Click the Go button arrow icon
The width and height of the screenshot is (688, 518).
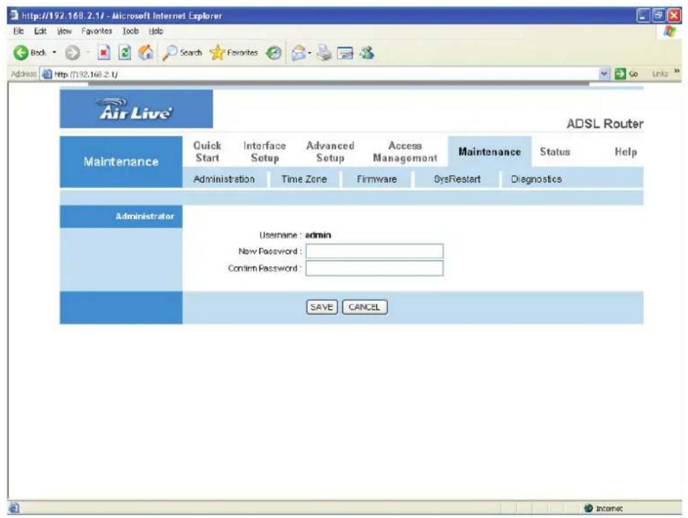[620, 74]
